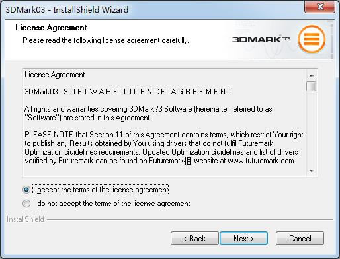Click the license text scrollbar thumb
This screenshot has width=340, height=259.
tap(312, 86)
